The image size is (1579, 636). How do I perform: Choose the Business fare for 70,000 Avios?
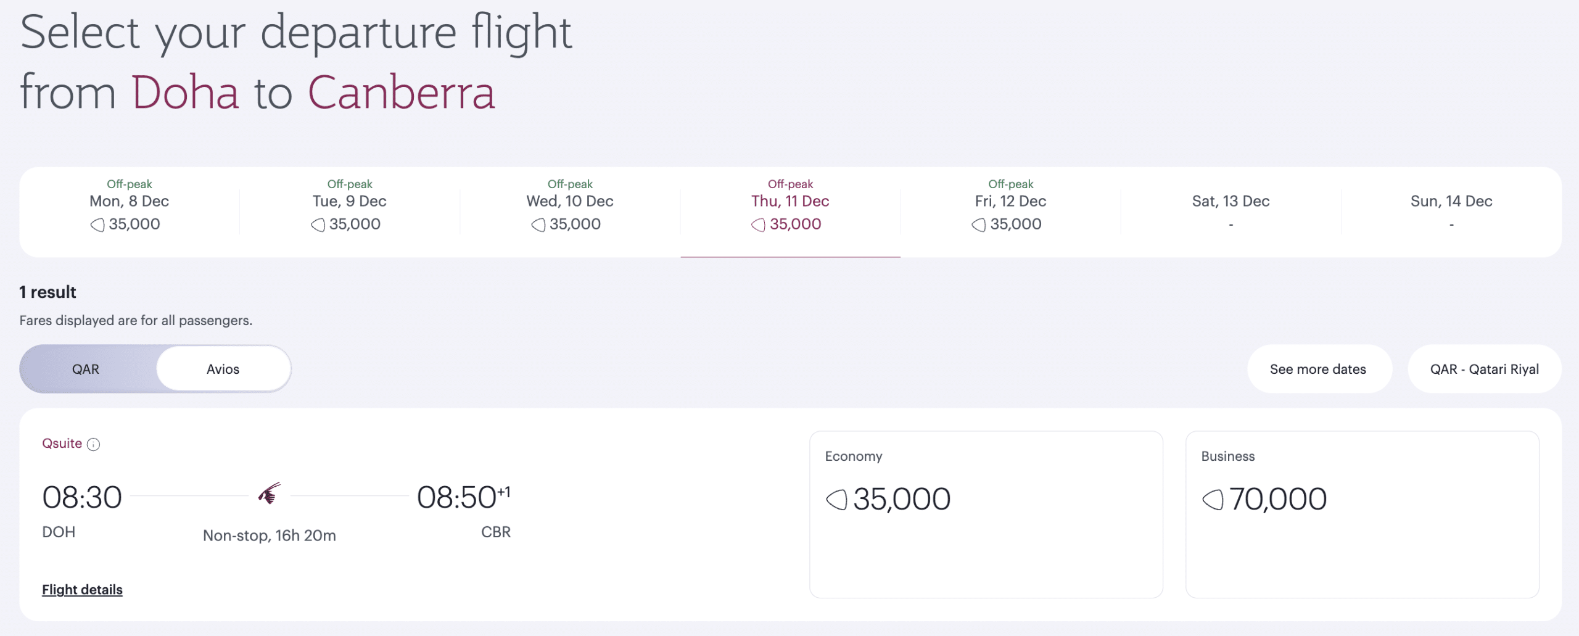coord(1362,514)
